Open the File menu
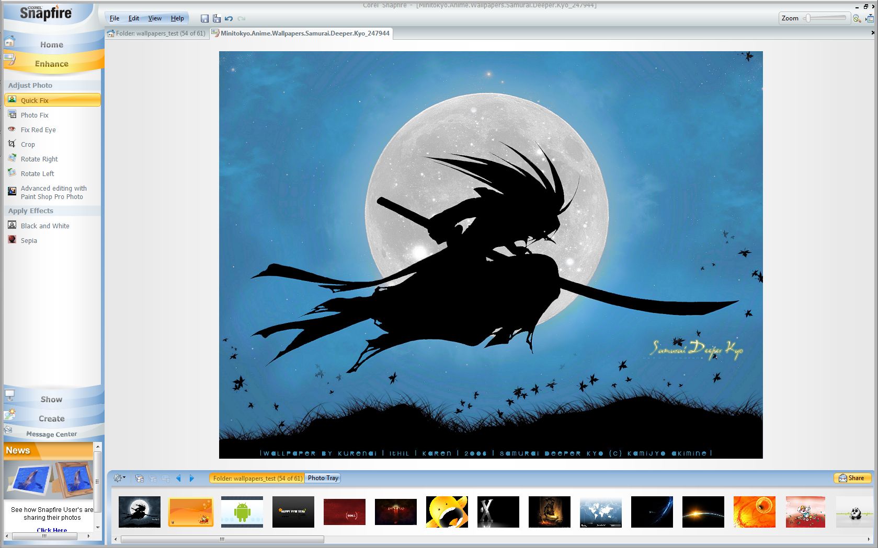The width and height of the screenshot is (878, 548). point(115,18)
